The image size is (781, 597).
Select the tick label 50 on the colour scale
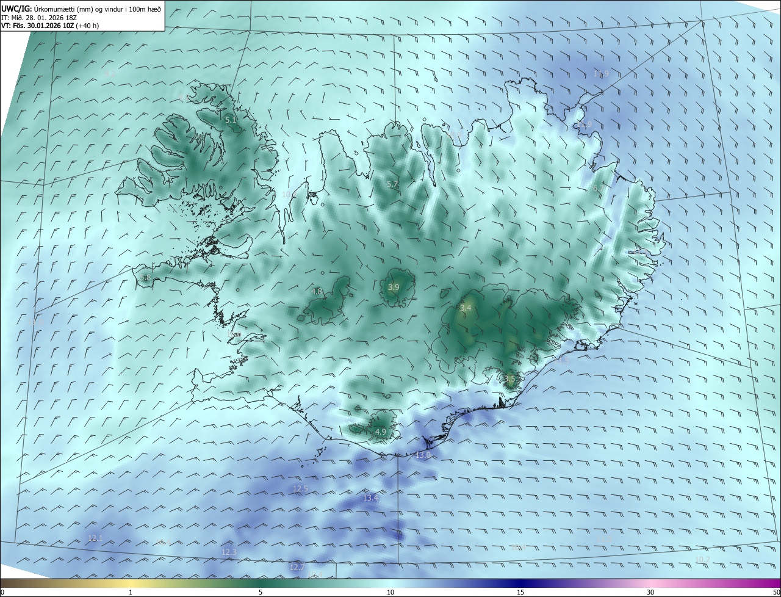coord(776,592)
